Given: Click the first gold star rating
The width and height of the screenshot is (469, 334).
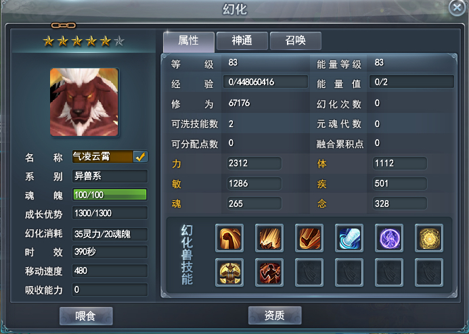Looking at the screenshot, I should point(49,41).
